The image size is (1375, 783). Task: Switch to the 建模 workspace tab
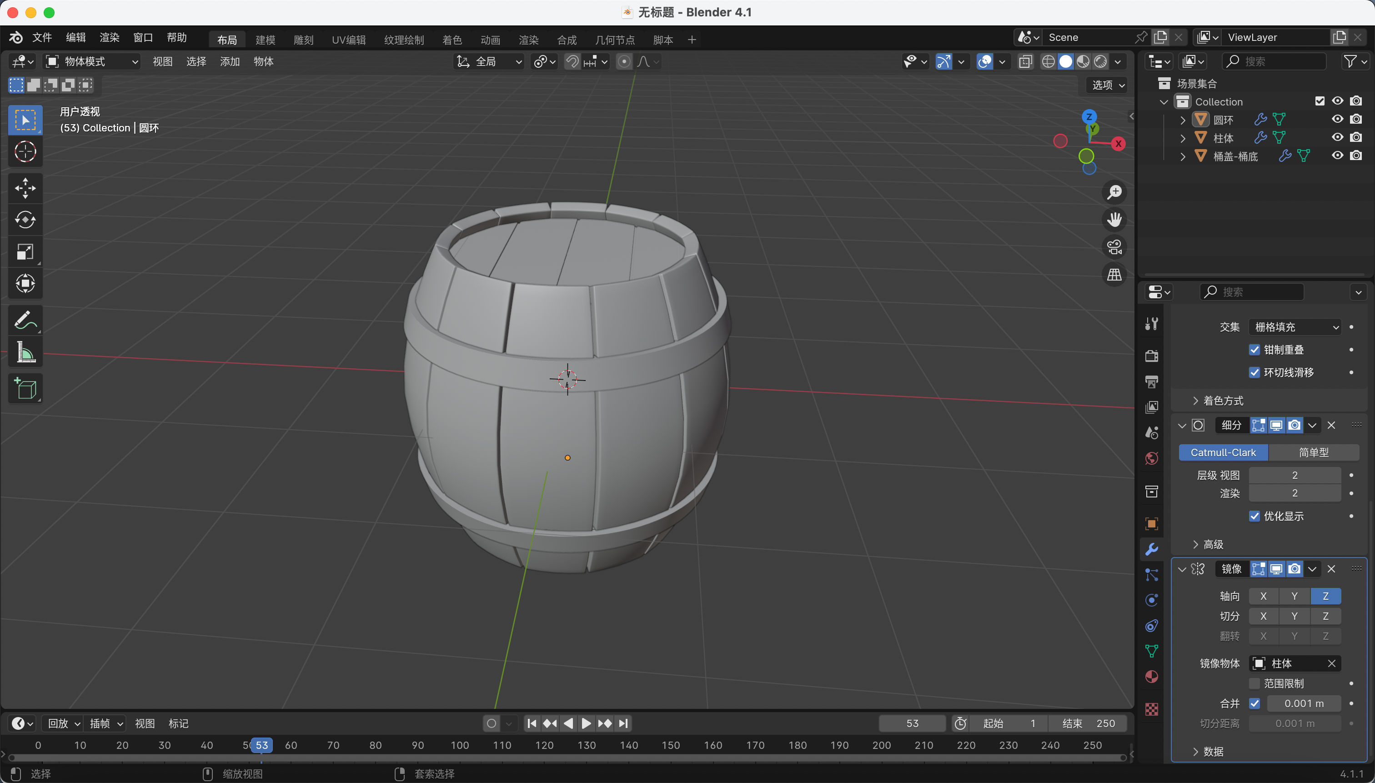click(265, 40)
